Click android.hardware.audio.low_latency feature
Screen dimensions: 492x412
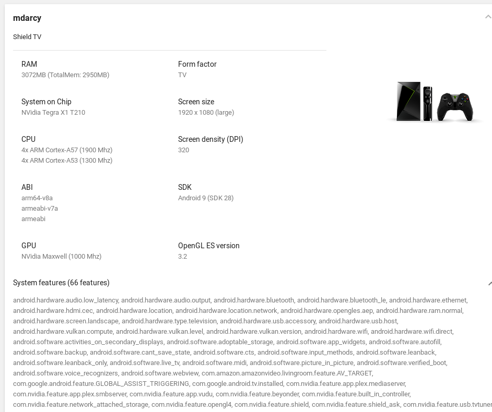pos(66,300)
